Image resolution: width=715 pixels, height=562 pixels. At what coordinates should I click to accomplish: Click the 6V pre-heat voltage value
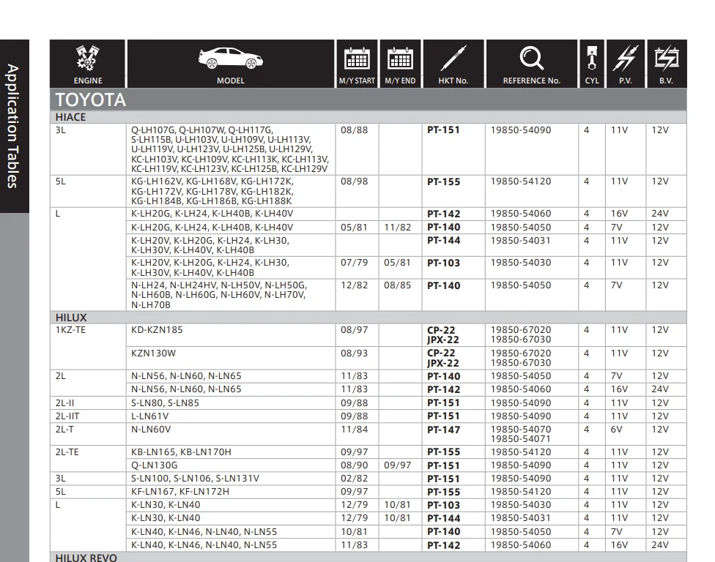[616, 429]
